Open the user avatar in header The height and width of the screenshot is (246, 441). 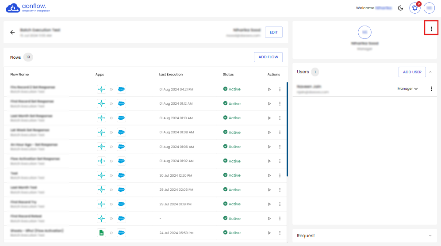429,8
